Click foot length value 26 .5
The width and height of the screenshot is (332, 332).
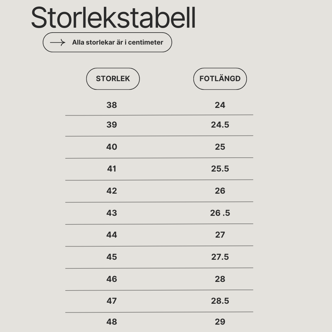tap(220, 213)
